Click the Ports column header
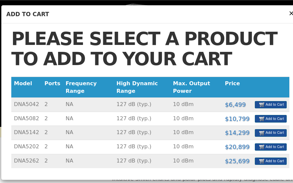Image resolution: width=293 pixels, height=183 pixels. [52, 84]
